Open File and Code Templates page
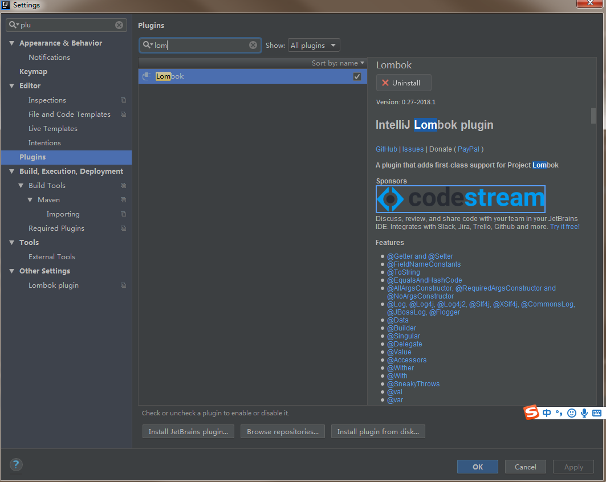Screen dimensions: 606x482 (x=69, y=115)
